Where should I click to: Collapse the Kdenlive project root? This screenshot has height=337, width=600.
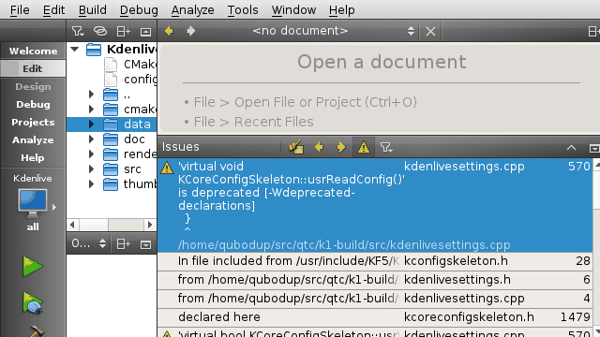[75, 50]
